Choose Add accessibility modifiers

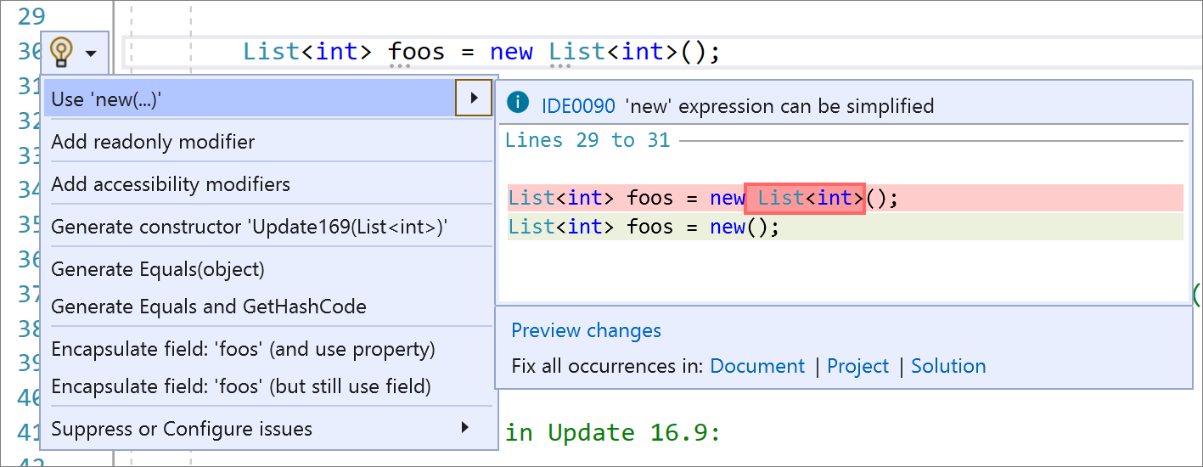point(268,184)
